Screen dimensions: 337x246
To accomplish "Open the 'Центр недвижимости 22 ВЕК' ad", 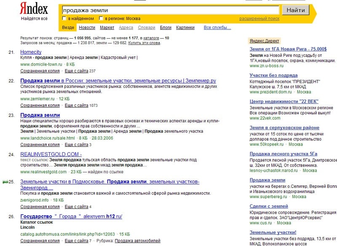I will [284, 101].
